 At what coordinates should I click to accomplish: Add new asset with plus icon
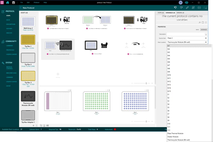[x=33, y=125]
